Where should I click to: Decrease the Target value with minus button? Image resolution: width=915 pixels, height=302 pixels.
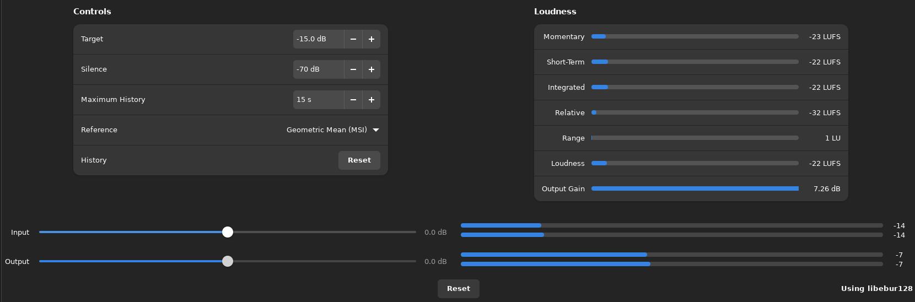pyautogui.click(x=353, y=39)
